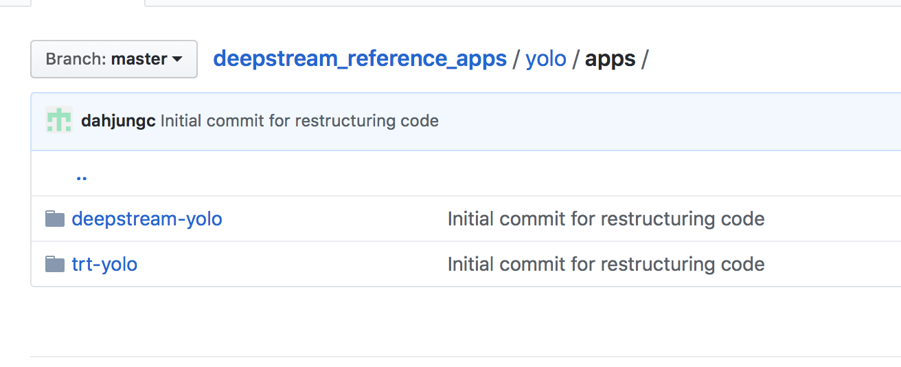
Task: Open the deepstream-yolo folder
Action: click(x=147, y=219)
